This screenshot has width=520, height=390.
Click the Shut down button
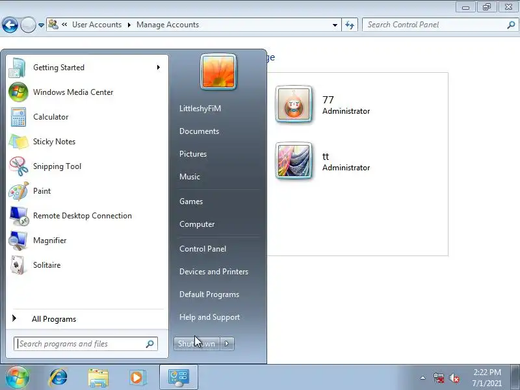click(x=197, y=344)
